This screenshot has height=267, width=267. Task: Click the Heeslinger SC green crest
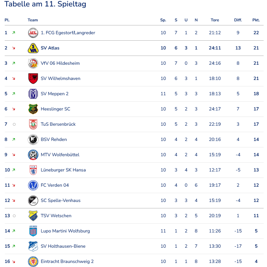(x=33, y=109)
